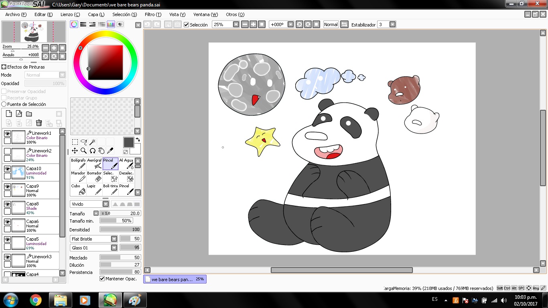This screenshot has height=308, width=548.
Task: Adjust the Densitidad slider
Action: coord(120,229)
